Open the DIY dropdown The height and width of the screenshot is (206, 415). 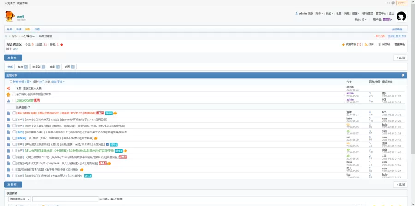[402, 3]
